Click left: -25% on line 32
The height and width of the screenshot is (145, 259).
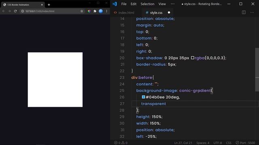[146, 137]
